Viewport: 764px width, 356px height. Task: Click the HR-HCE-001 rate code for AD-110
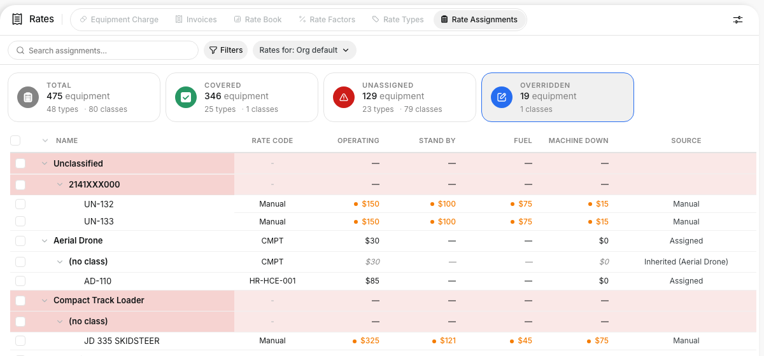[272, 280]
